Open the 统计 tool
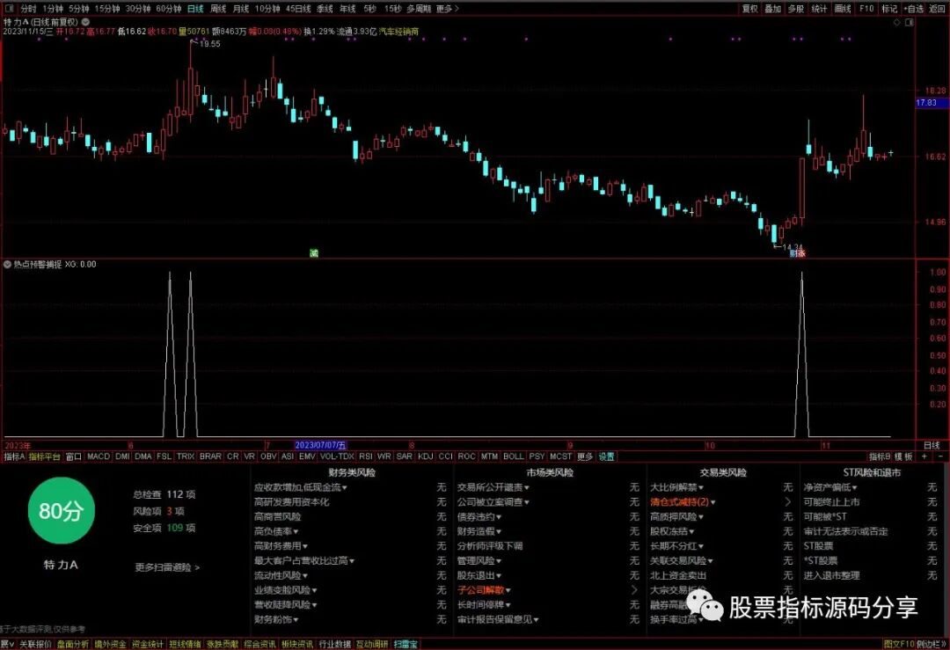 pyautogui.click(x=819, y=9)
